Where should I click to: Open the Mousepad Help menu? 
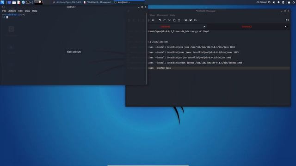[x=173, y=15]
